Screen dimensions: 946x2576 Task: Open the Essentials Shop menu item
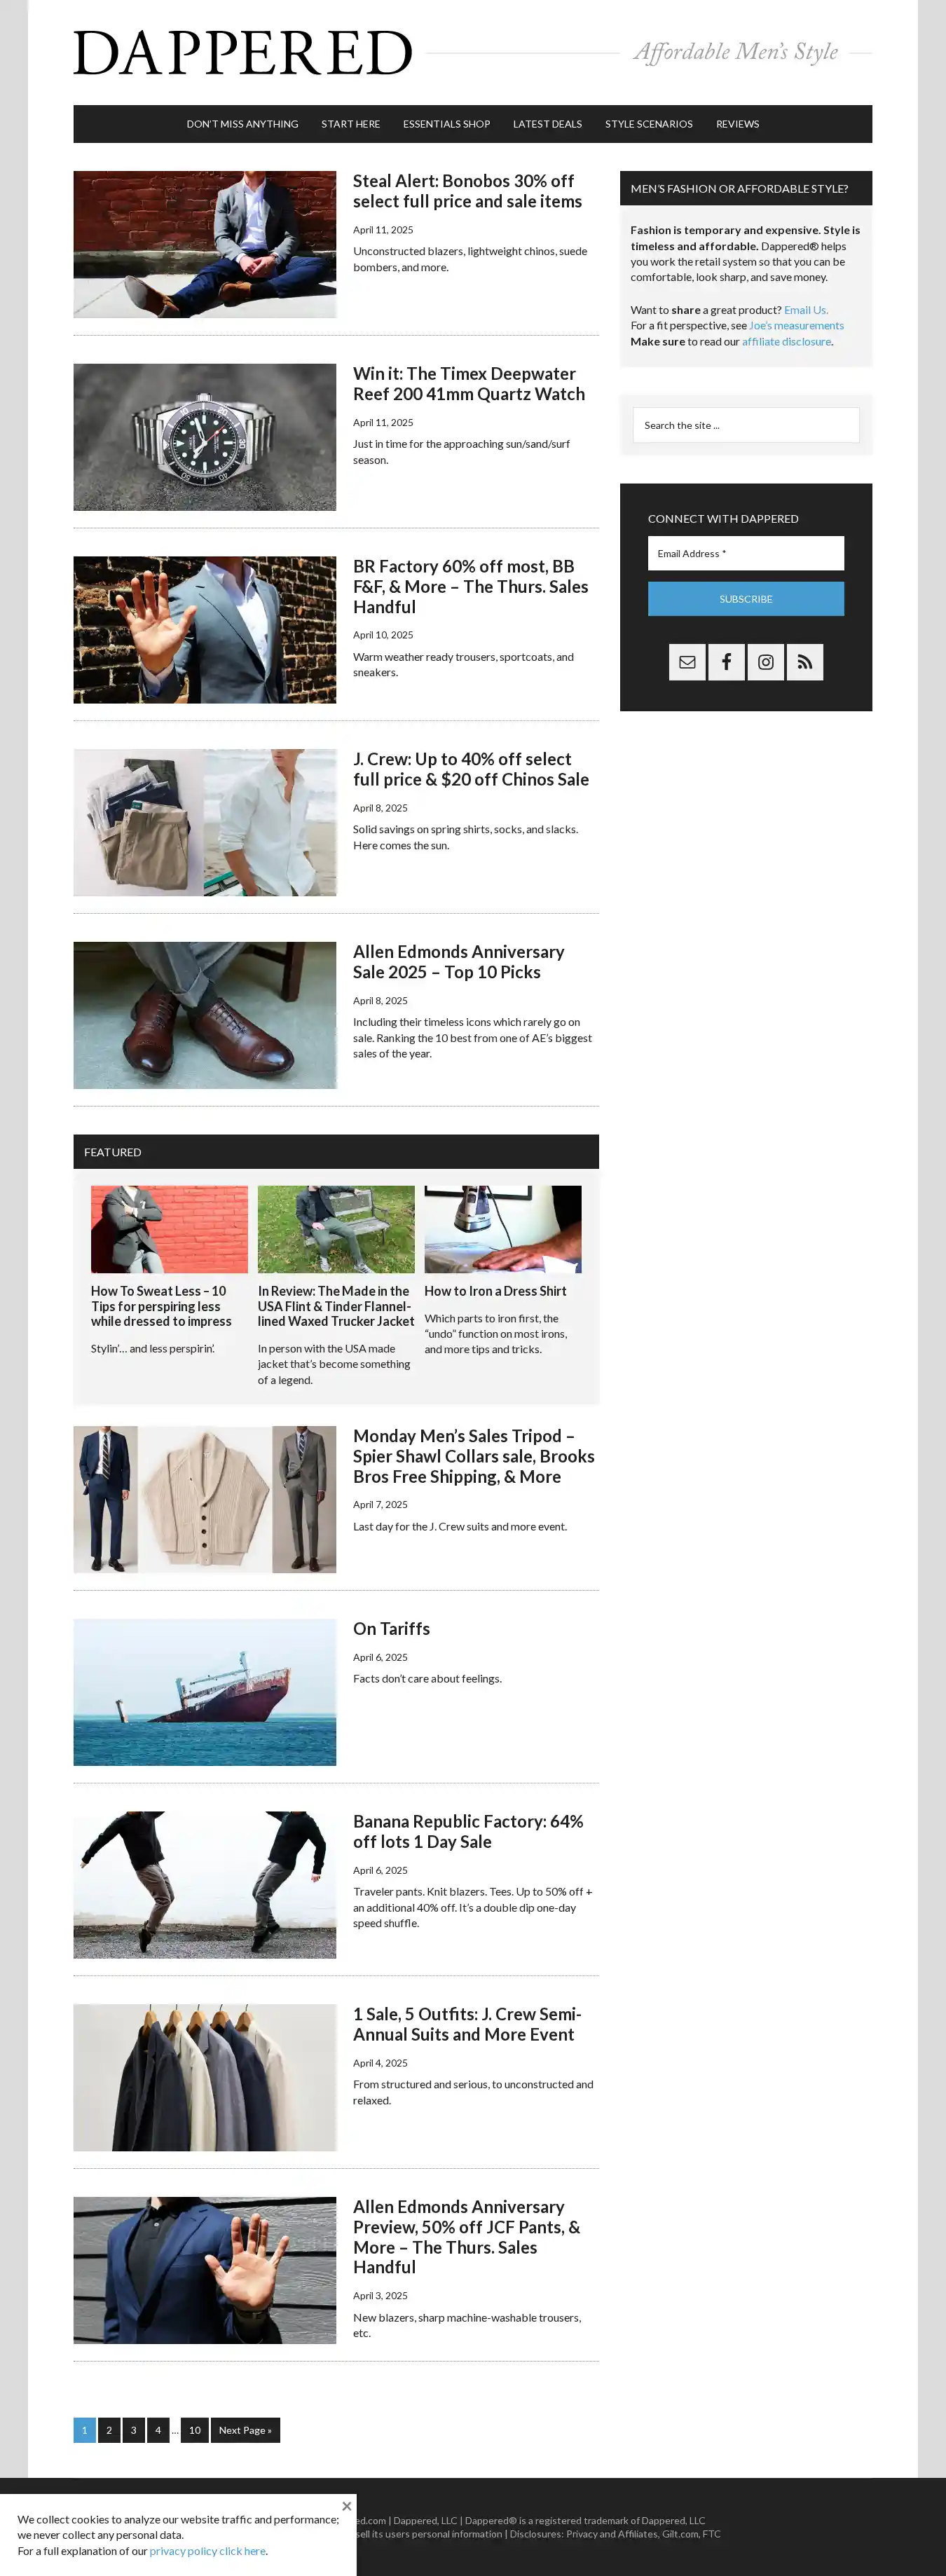coord(446,124)
